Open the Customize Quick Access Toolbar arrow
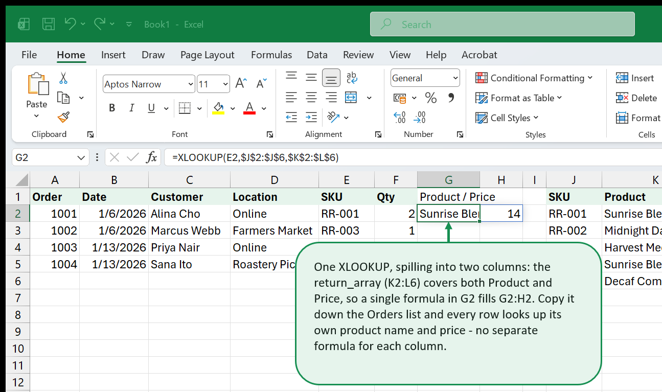 click(129, 24)
